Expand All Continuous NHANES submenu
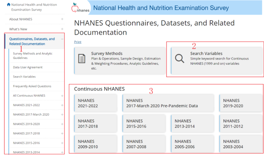 62,96
